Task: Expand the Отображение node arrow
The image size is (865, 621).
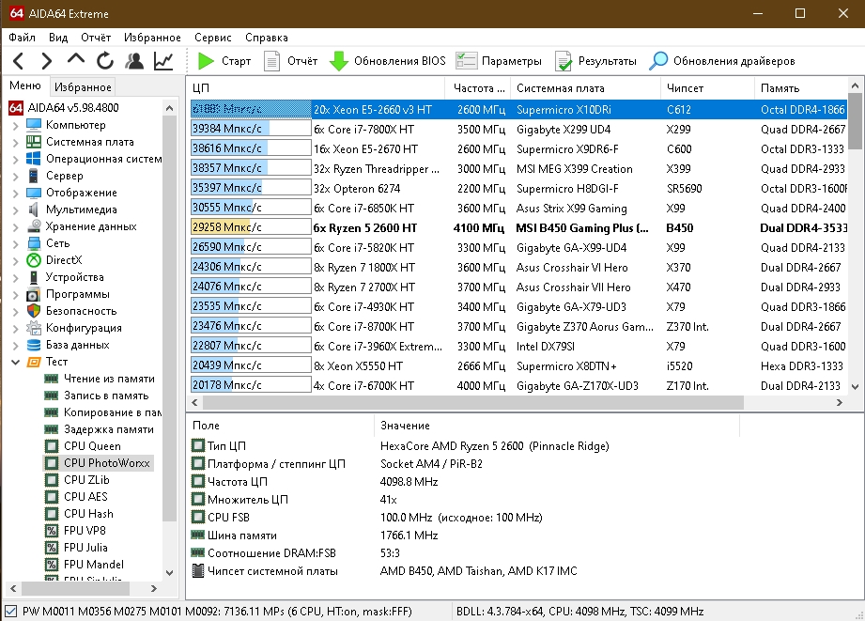Action: click(x=15, y=194)
